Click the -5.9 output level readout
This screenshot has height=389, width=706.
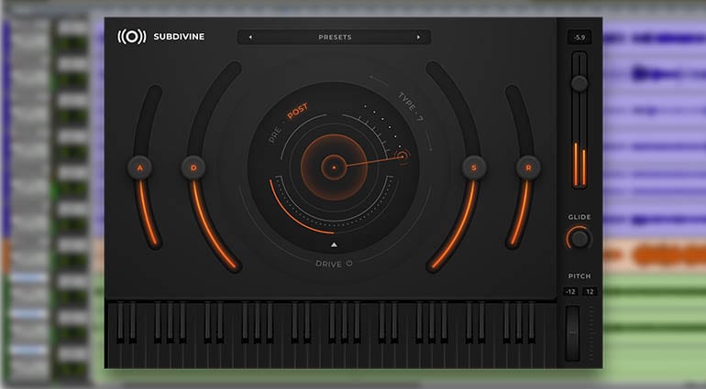(579, 38)
